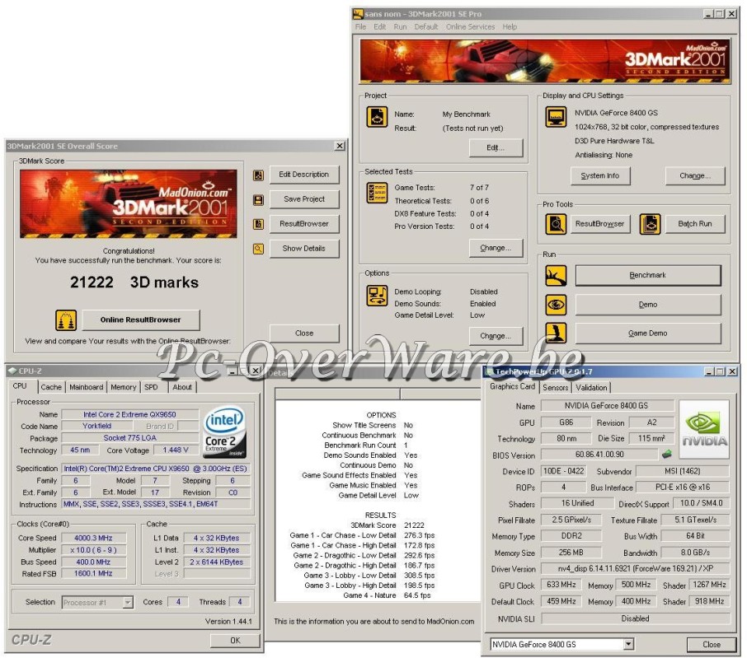Open the Edit menu in 3DMark2001
The height and width of the screenshot is (658, 747).
(x=380, y=26)
